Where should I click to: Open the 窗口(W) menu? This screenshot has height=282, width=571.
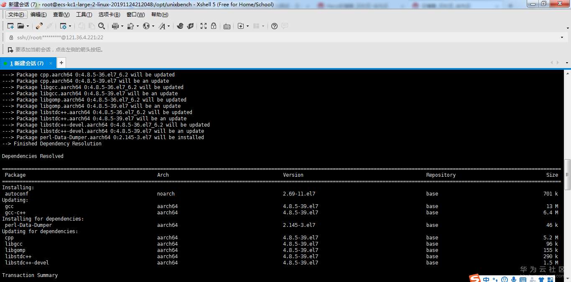135,15
